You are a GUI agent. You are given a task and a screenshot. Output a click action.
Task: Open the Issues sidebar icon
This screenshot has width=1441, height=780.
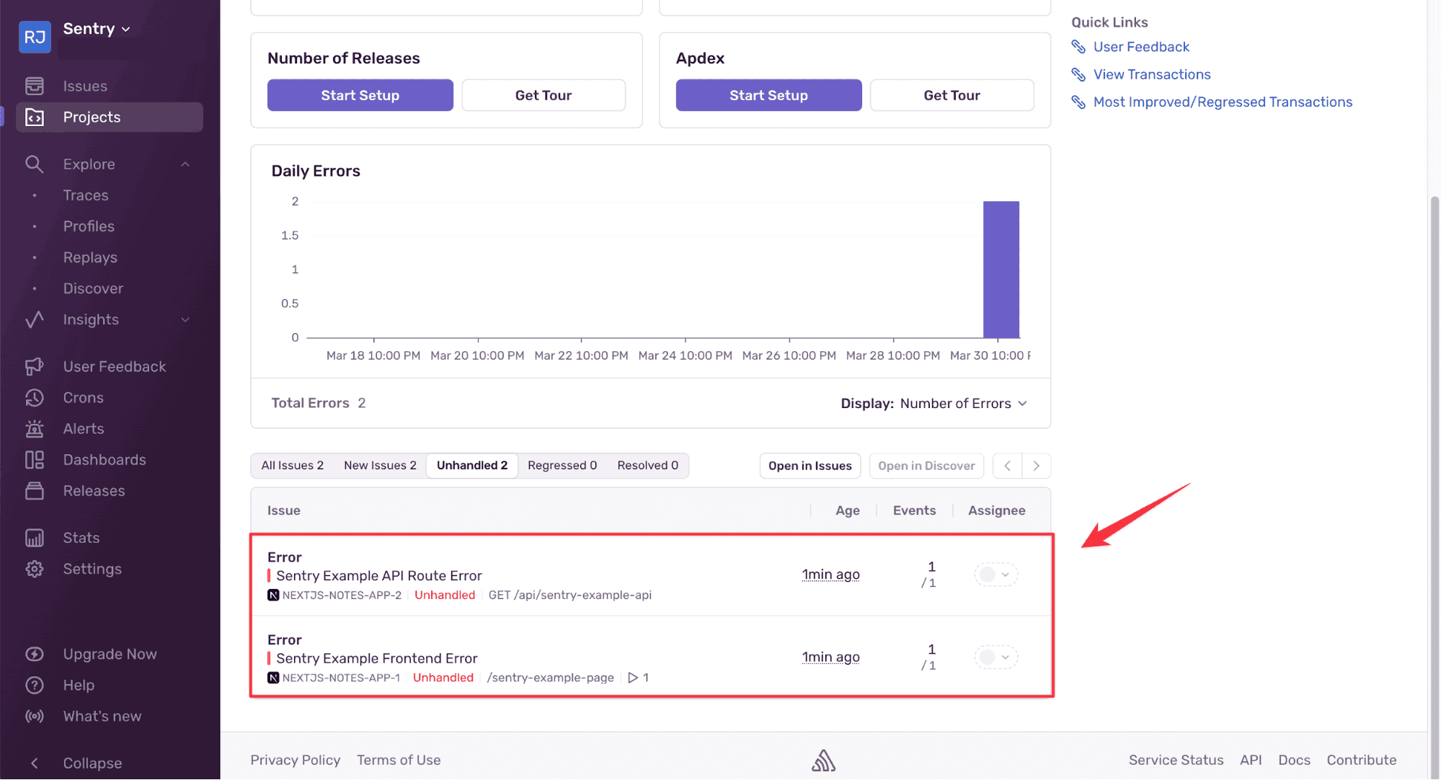pos(35,86)
